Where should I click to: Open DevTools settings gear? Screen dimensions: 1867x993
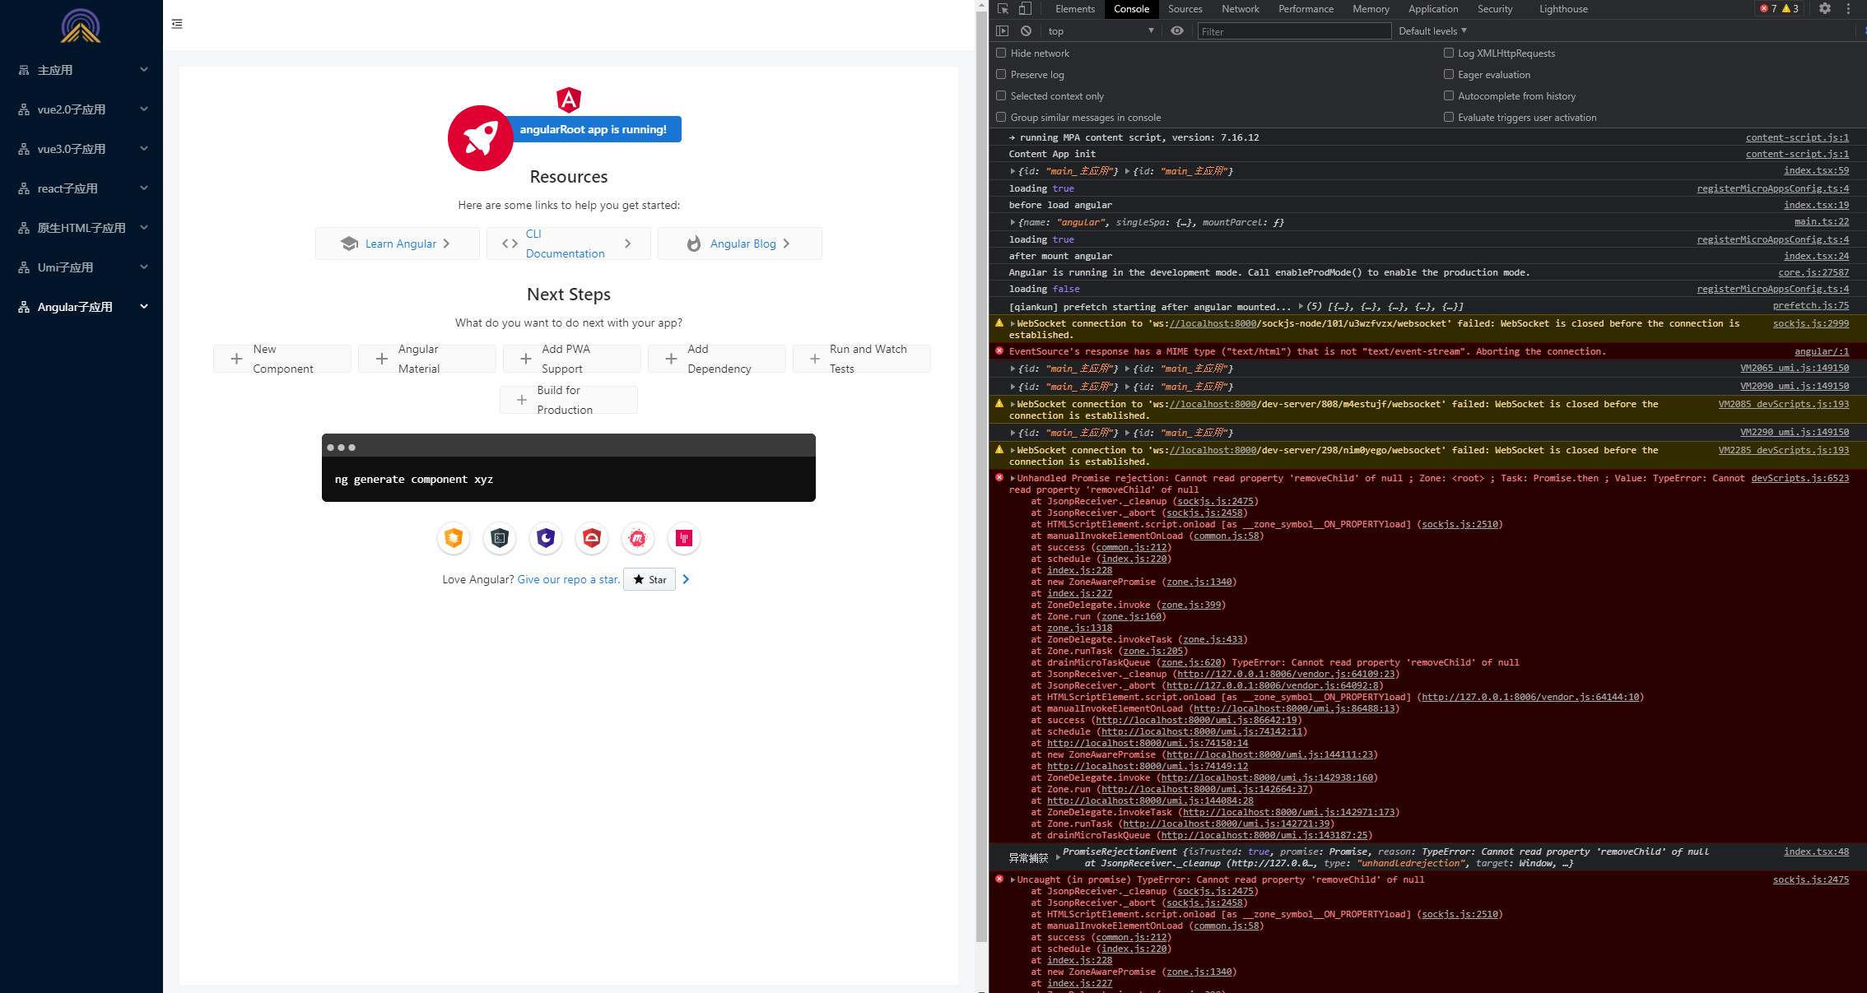coord(1825,9)
